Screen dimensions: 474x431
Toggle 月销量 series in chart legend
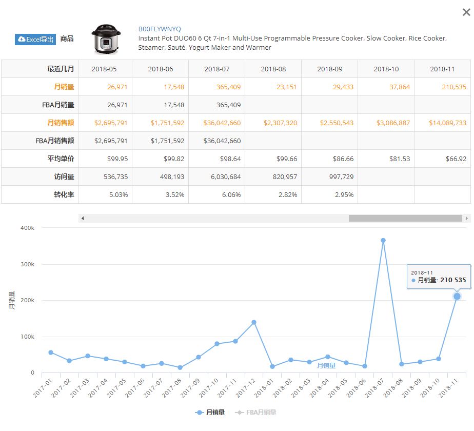pyautogui.click(x=210, y=412)
